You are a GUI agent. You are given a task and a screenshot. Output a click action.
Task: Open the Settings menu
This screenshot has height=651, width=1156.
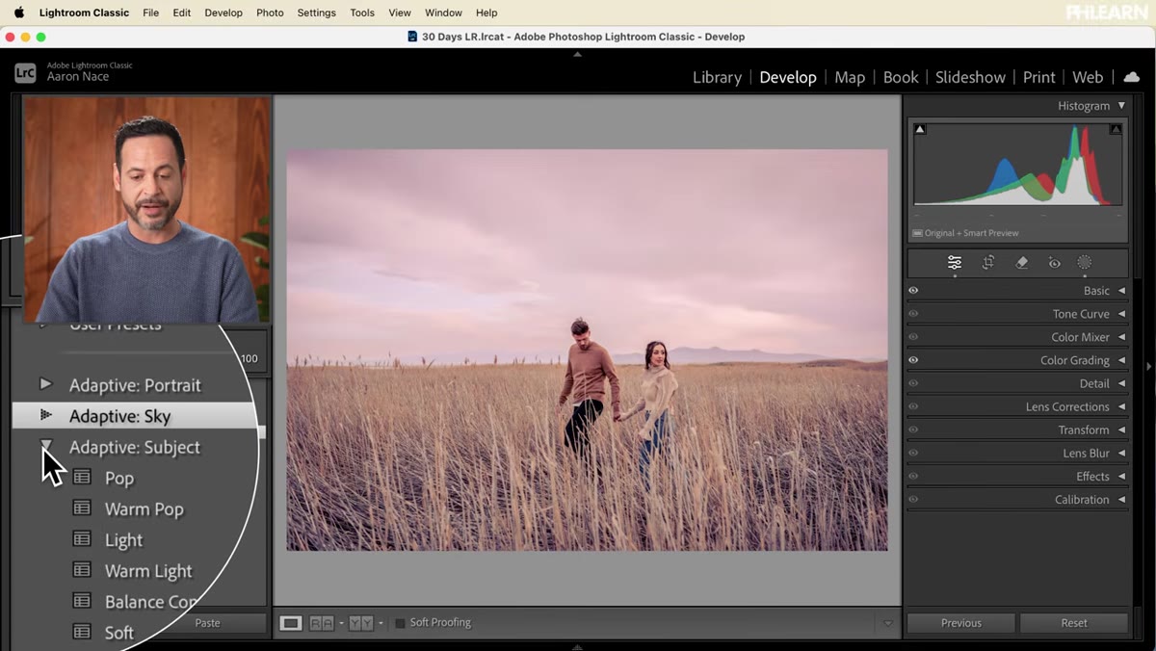point(316,13)
